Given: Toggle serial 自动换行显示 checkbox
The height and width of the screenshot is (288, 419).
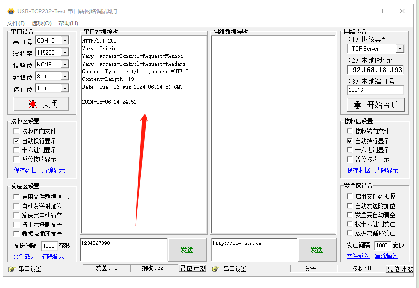Looking at the screenshot, I should pos(16,141).
